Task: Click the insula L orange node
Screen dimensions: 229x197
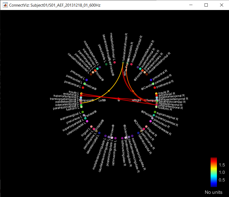Action: coord(81,93)
